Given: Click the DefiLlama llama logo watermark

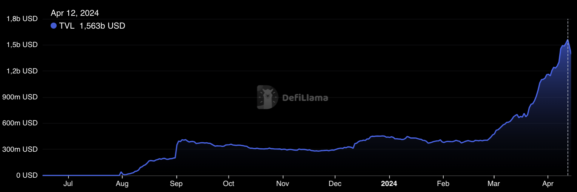Looking at the screenshot, I should pos(267,97).
